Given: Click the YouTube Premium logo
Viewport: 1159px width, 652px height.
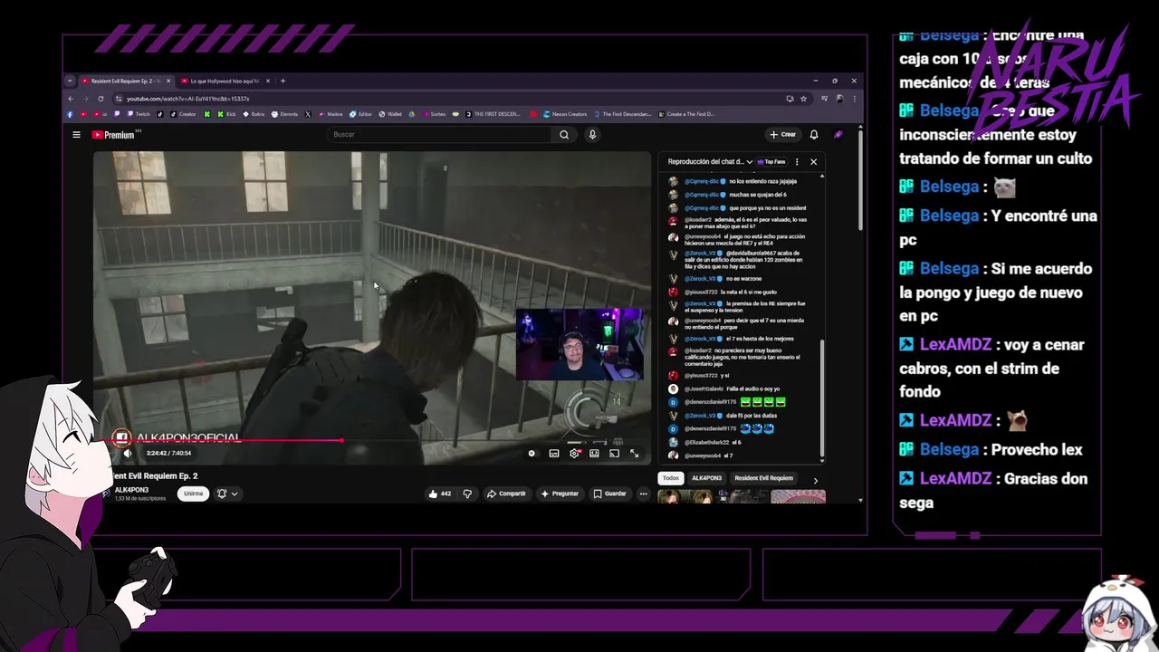Looking at the screenshot, I should (x=113, y=135).
